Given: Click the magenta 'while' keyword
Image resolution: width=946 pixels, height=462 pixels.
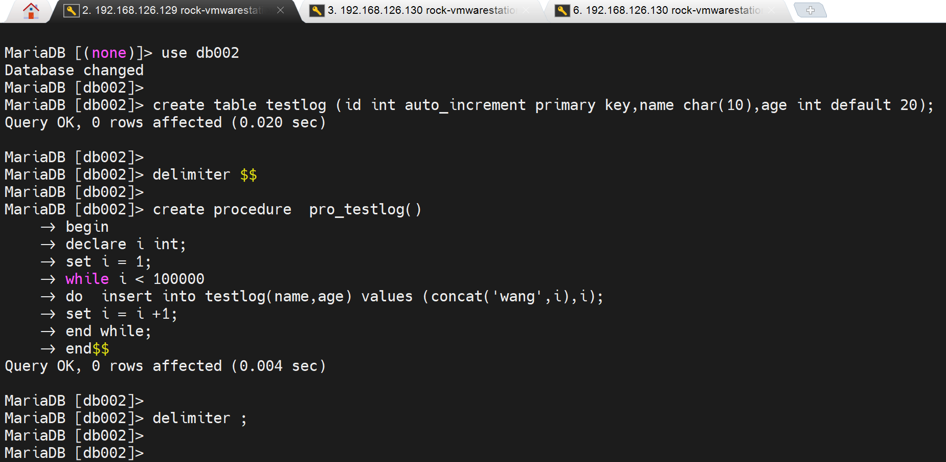Looking at the screenshot, I should tap(87, 279).
